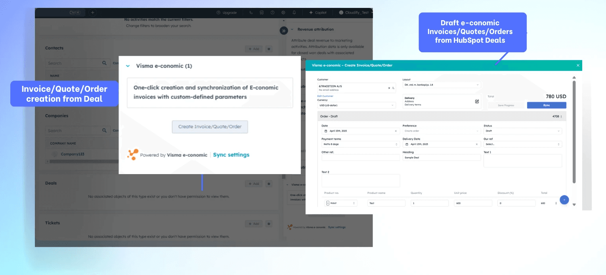Open the Layout dropdown
The width and height of the screenshot is (606, 275).
click(442, 85)
